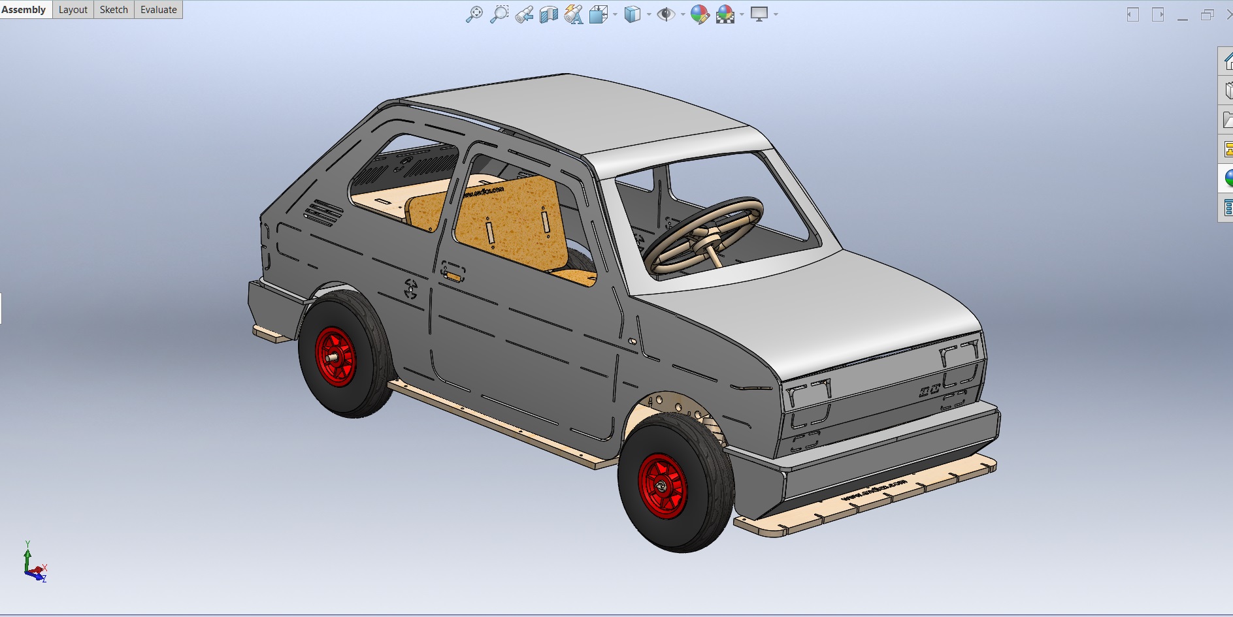Click the Zoom to Fit icon
Image resolution: width=1233 pixels, height=617 pixels.
pos(474,14)
